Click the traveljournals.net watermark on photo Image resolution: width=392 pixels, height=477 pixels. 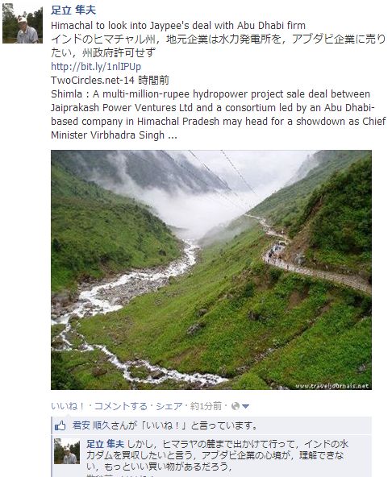332,385
